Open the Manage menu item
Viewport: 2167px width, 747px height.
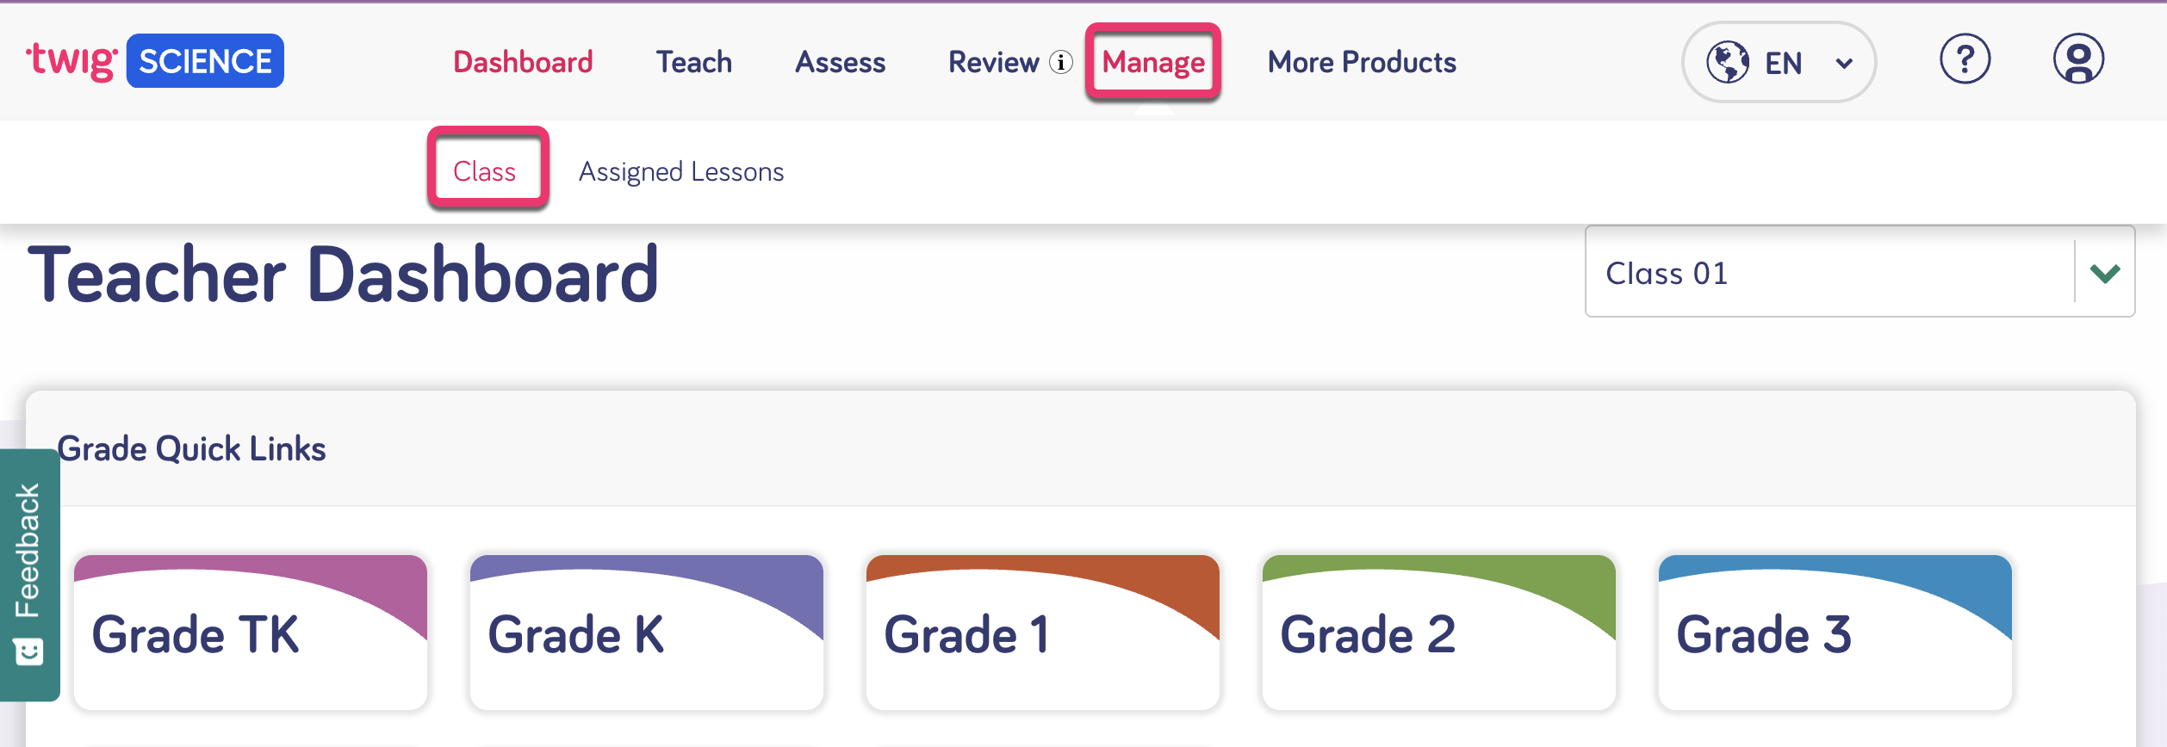click(x=1153, y=62)
